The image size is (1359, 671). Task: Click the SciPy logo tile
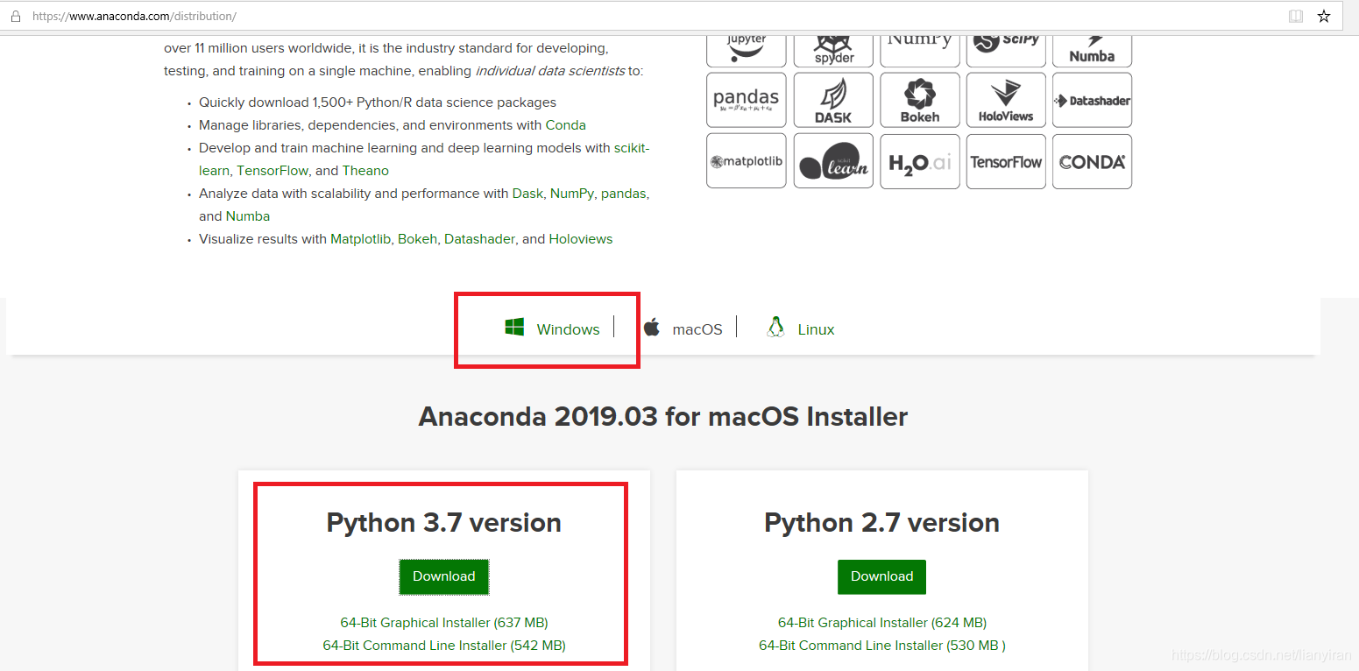coord(1006,52)
